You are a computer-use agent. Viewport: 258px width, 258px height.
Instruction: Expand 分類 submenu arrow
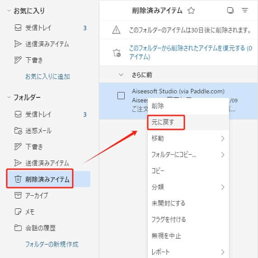(x=223, y=187)
